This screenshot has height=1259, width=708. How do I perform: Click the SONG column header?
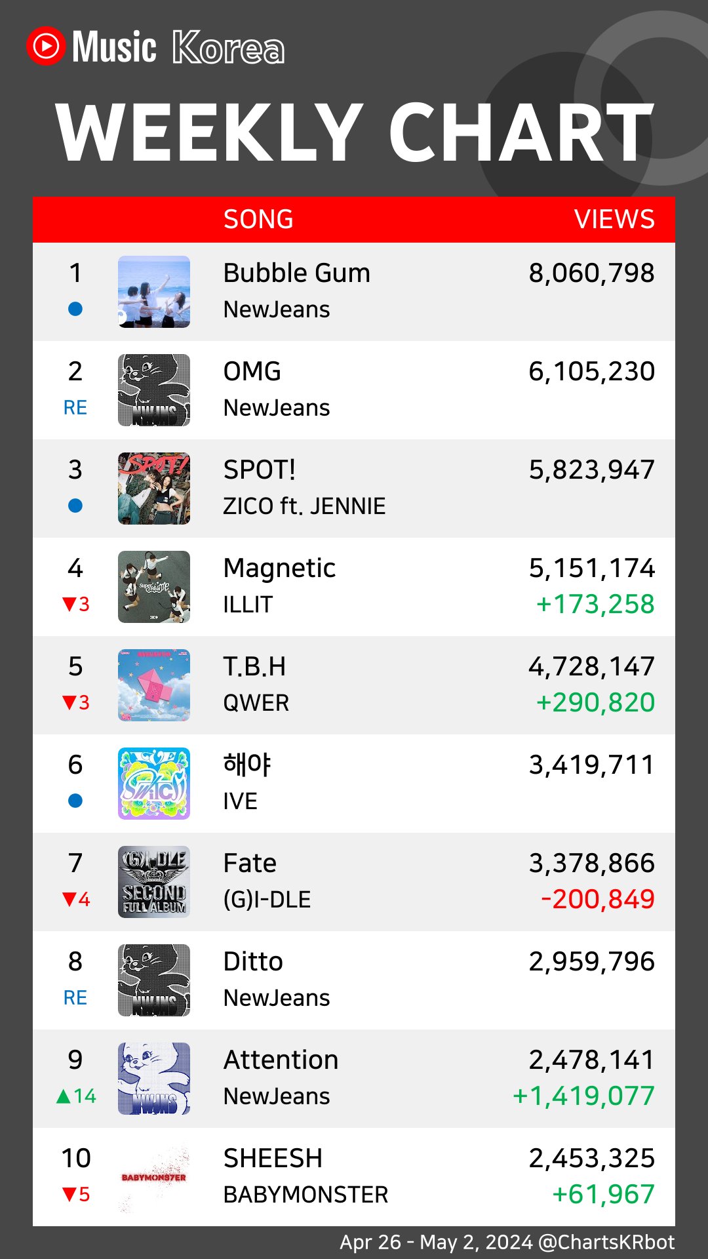click(258, 219)
